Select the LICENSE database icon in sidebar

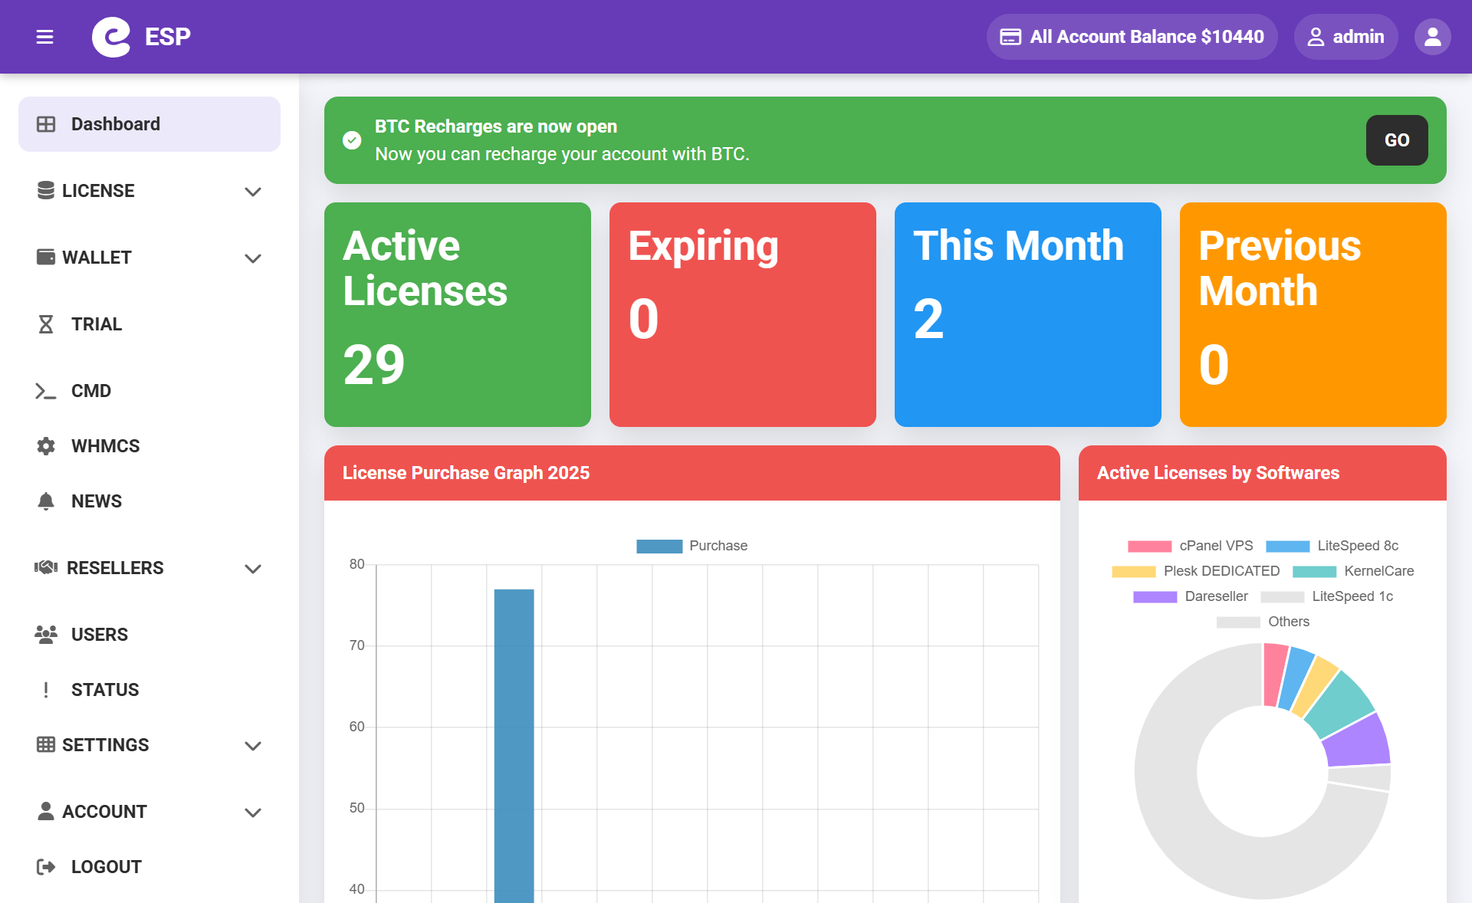pos(46,191)
